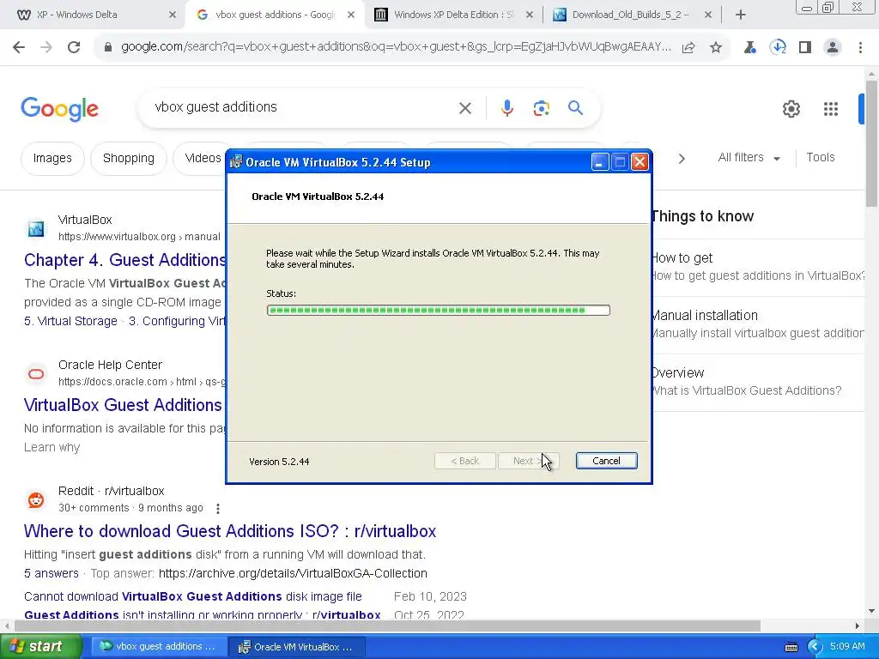Click the vertical page scrollbar
This screenshot has height=659, width=879.
pos(871,143)
